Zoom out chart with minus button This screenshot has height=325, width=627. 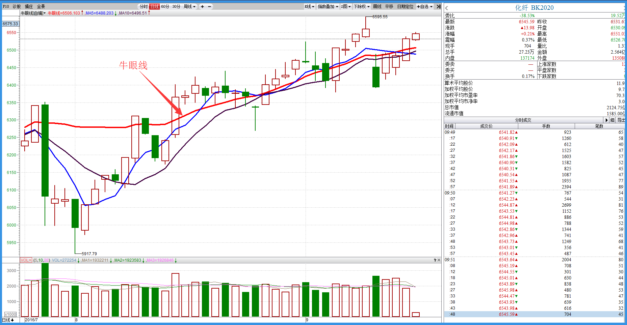pyautogui.click(x=209, y=6)
